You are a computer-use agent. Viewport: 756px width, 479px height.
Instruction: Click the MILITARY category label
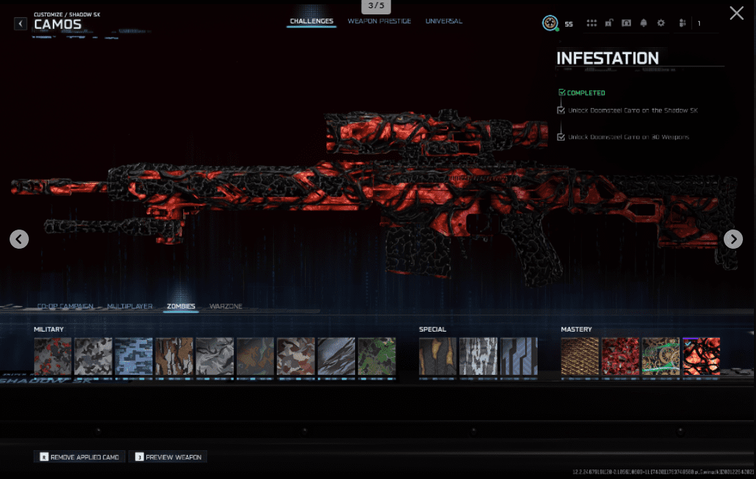[x=48, y=330]
